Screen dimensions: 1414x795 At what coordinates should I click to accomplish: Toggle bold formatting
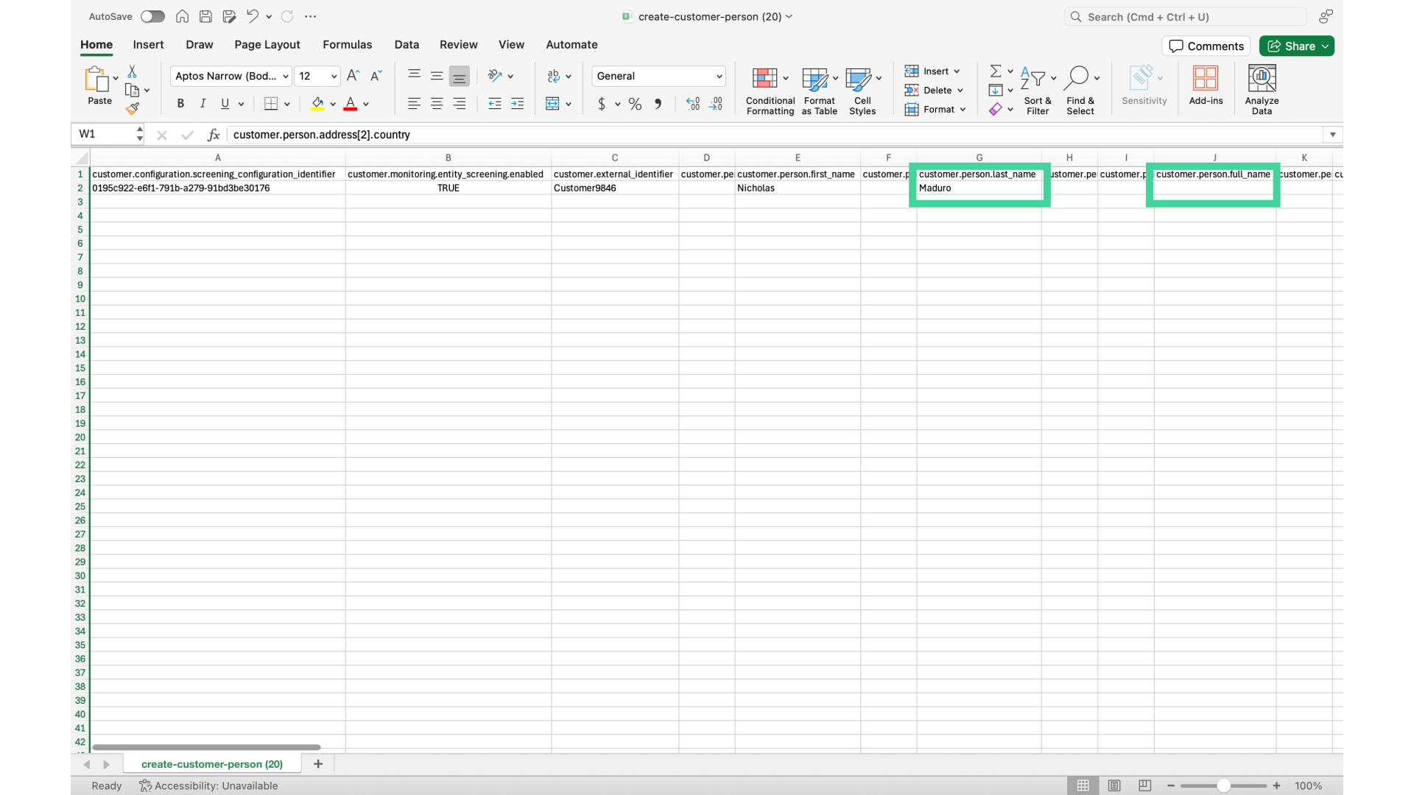tap(180, 104)
